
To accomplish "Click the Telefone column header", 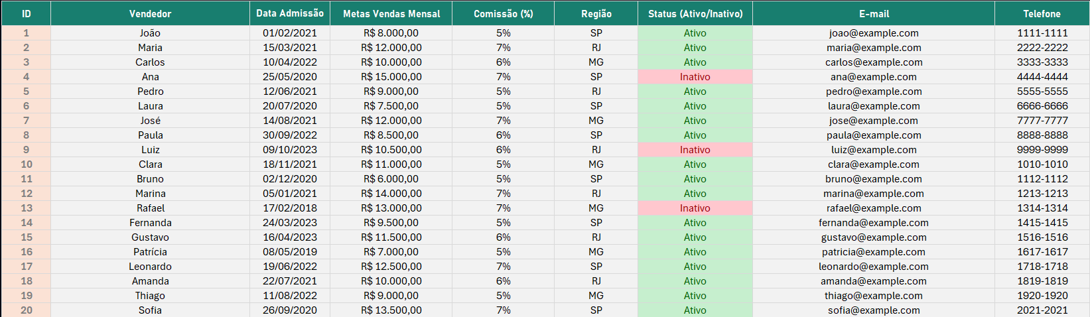I will coord(1042,13).
